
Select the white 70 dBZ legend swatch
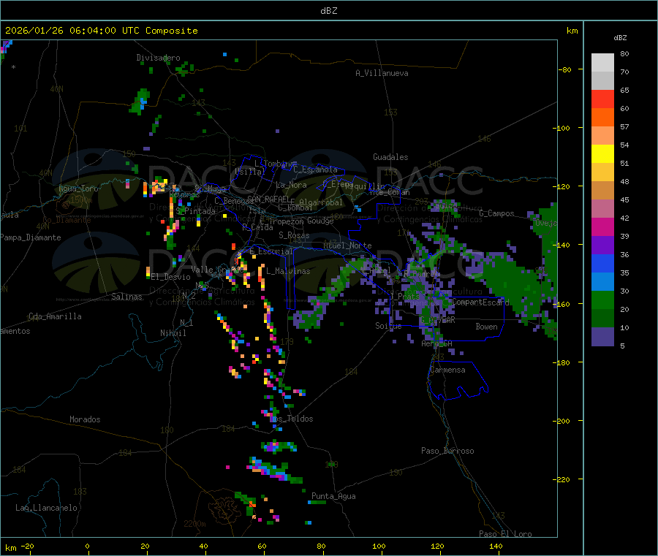coord(602,63)
